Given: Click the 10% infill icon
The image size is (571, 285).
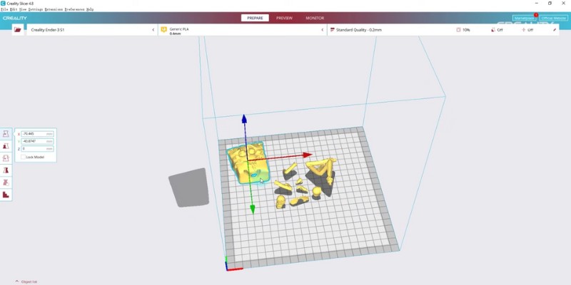Looking at the screenshot, I should (458, 30).
